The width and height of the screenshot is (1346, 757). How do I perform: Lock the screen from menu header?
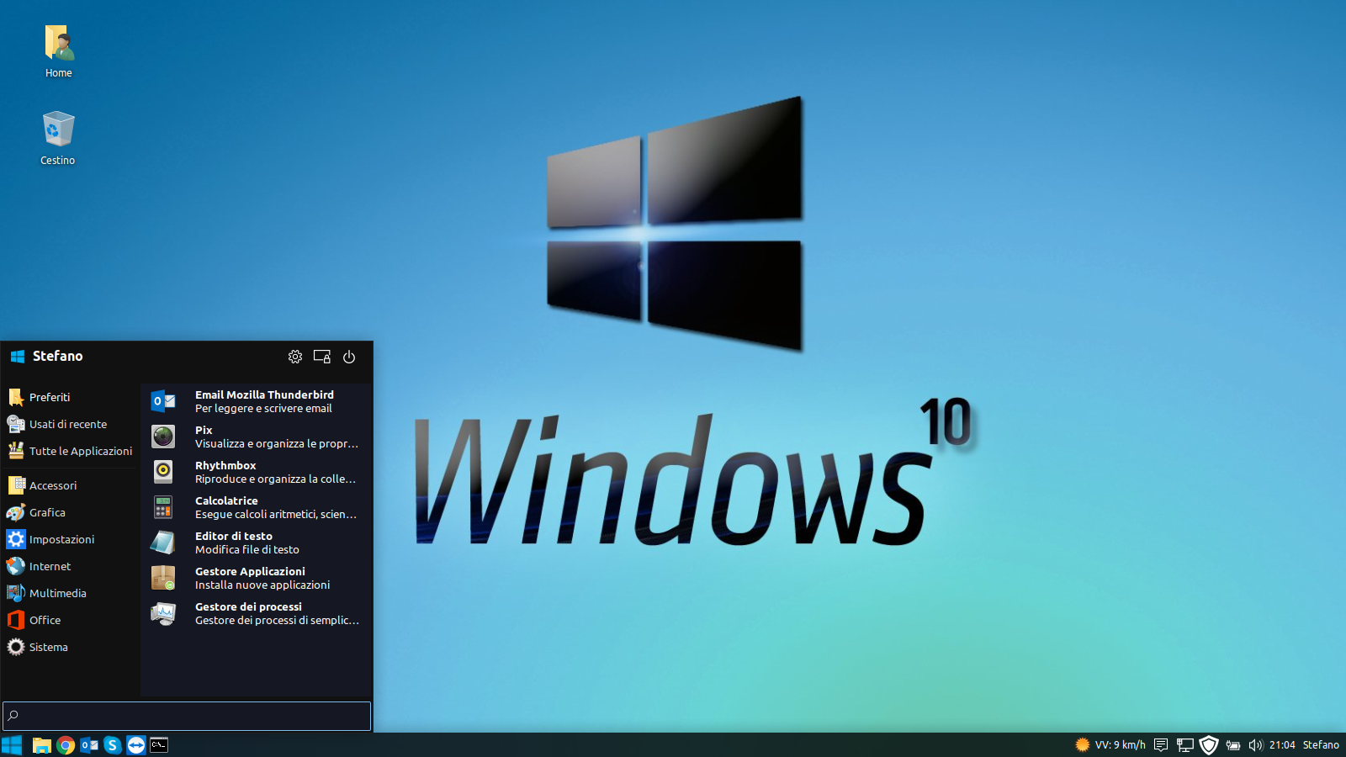tap(322, 357)
